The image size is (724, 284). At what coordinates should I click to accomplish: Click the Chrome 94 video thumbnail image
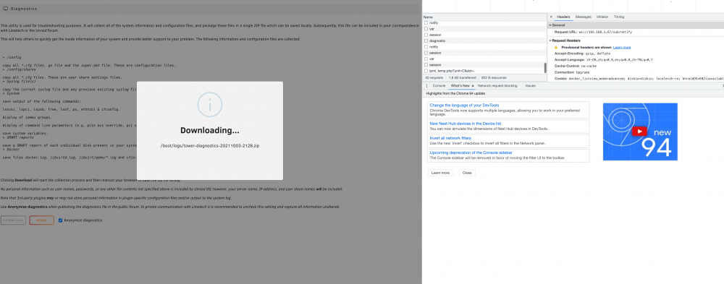(640, 132)
